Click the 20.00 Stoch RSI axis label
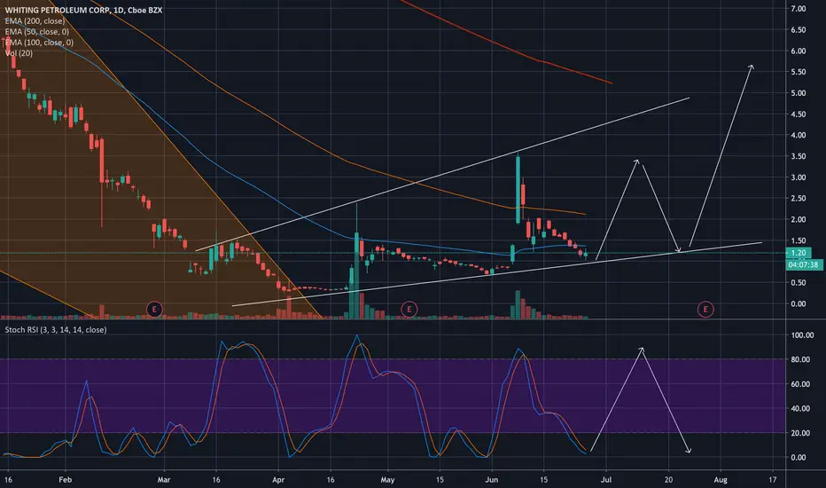The width and height of the screenshot is (826, 488). point(800,433)
